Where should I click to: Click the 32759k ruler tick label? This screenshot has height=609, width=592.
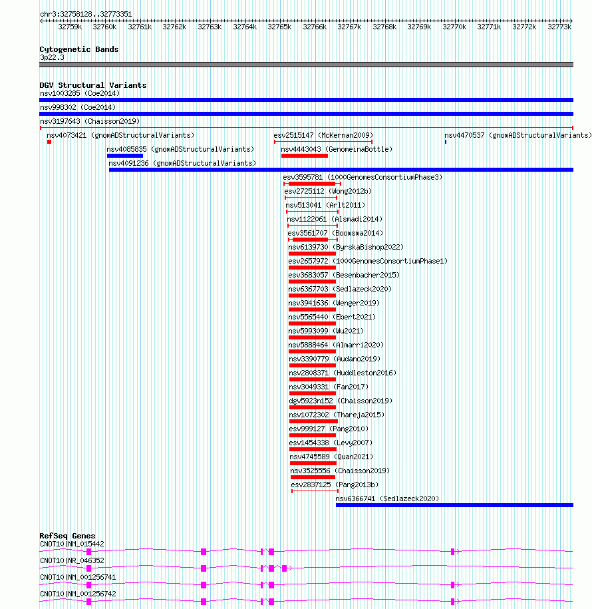[x=70, y=27]
